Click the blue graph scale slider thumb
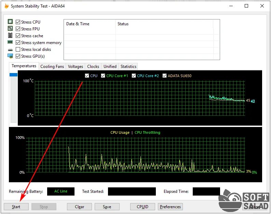Viewport: 271px width, 214px height. pos(13,75)
